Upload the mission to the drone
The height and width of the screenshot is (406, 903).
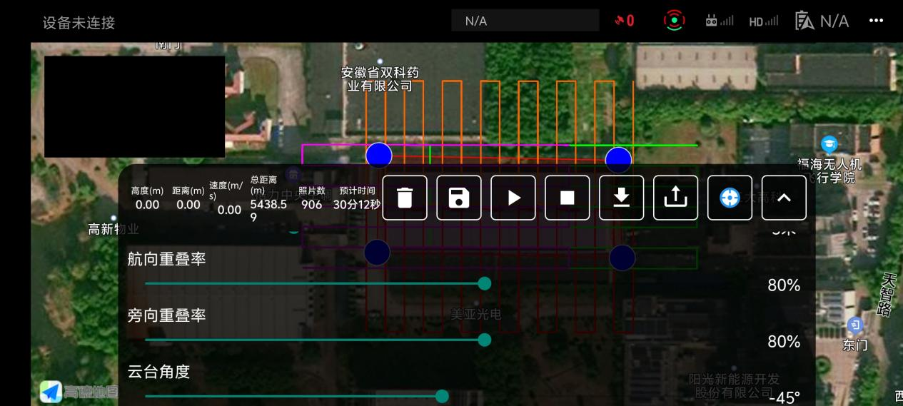click(x=675, y=198)
